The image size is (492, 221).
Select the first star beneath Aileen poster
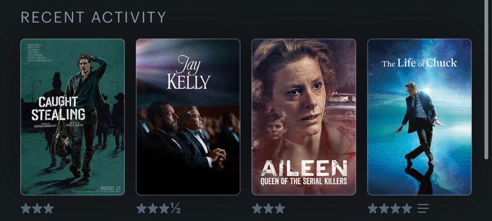(257, 208)
